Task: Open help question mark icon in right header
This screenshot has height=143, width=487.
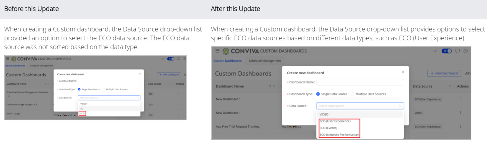Action: point(465,51)
